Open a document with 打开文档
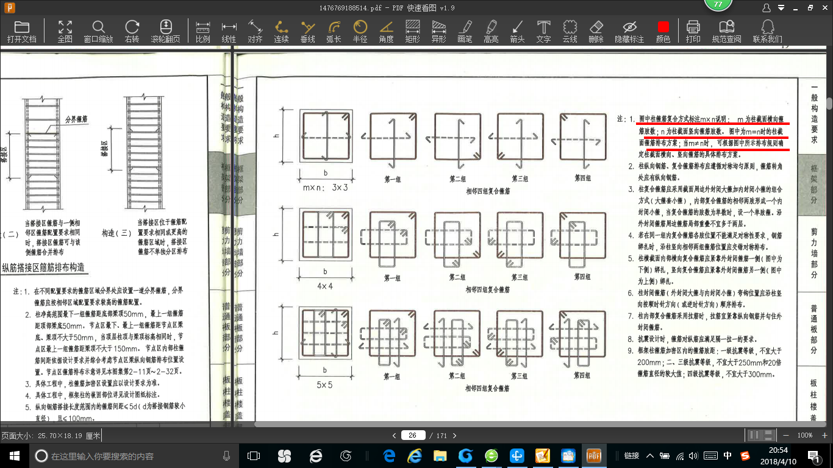833x468 pixels. pos(22,31)
